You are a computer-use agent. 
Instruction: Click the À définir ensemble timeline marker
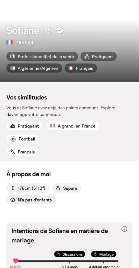(x=104, y=266)
